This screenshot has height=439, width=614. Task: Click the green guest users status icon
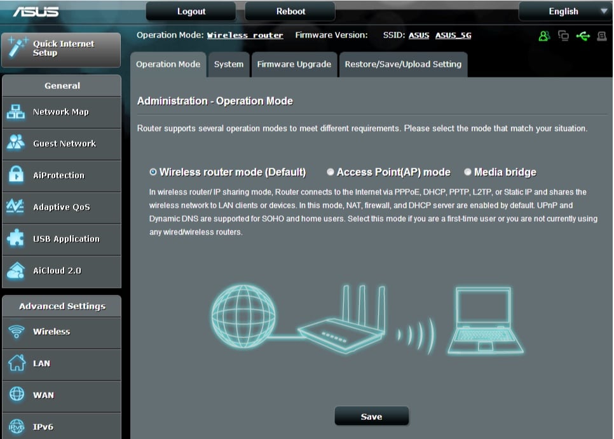[544, 36]
